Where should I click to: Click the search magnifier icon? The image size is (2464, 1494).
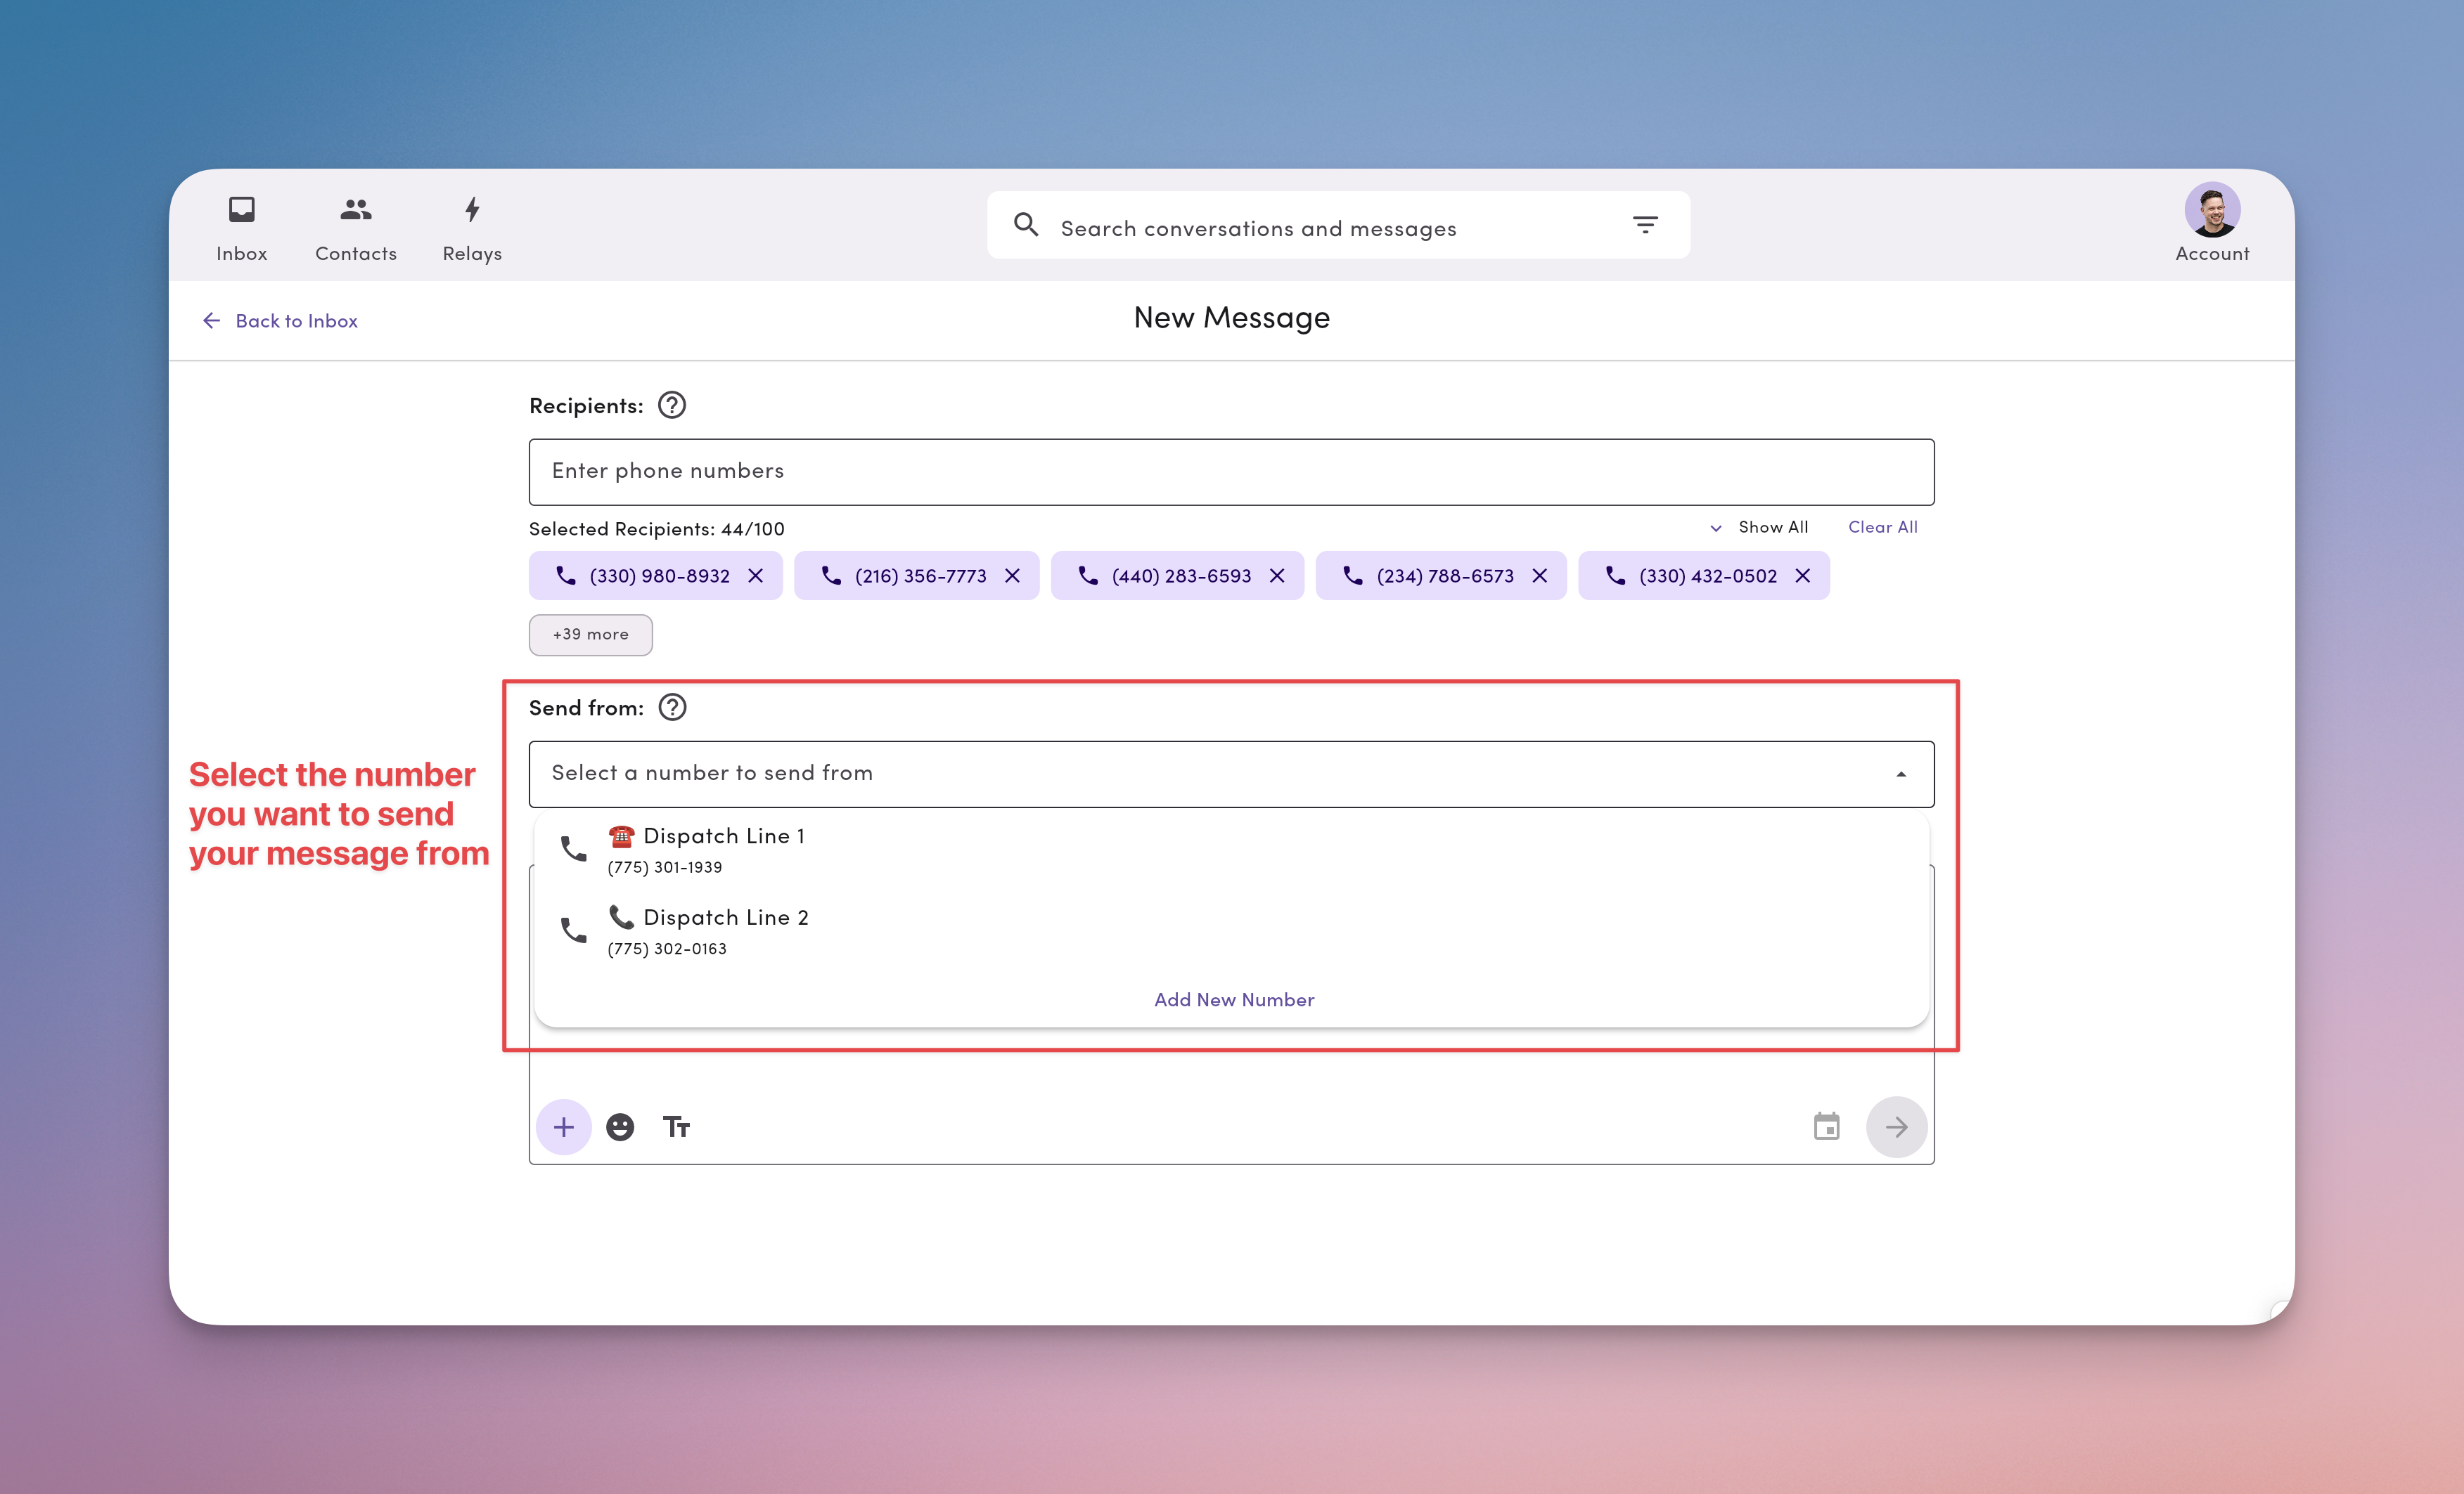pyautogui.click(x=1026, y=225)
